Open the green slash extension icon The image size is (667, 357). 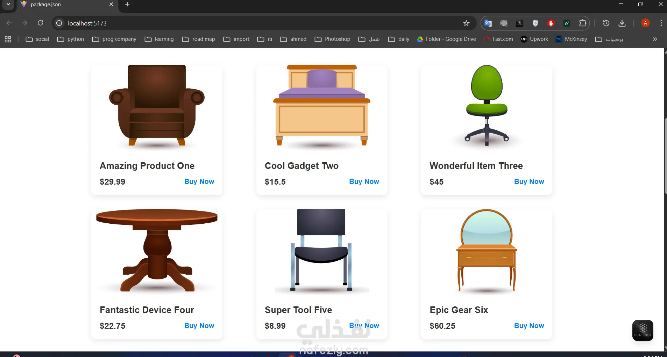[567, 23]
